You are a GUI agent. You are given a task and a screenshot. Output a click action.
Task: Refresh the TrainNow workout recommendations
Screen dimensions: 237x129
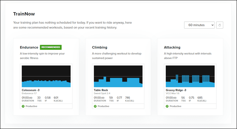220,25
